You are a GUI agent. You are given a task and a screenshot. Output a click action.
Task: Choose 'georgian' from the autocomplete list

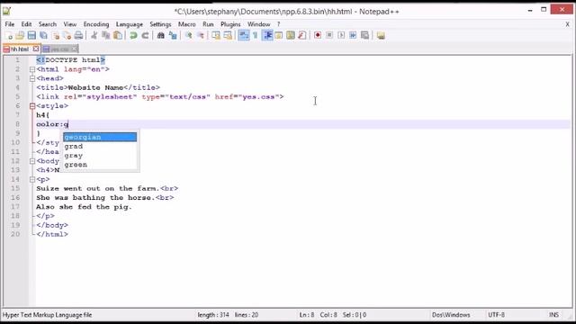[x=100, y=137]
